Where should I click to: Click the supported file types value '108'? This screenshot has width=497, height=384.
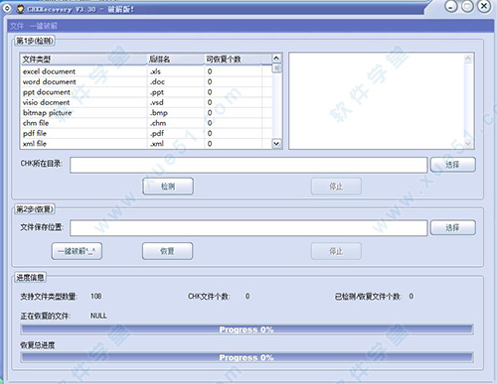tap(96, 296)
